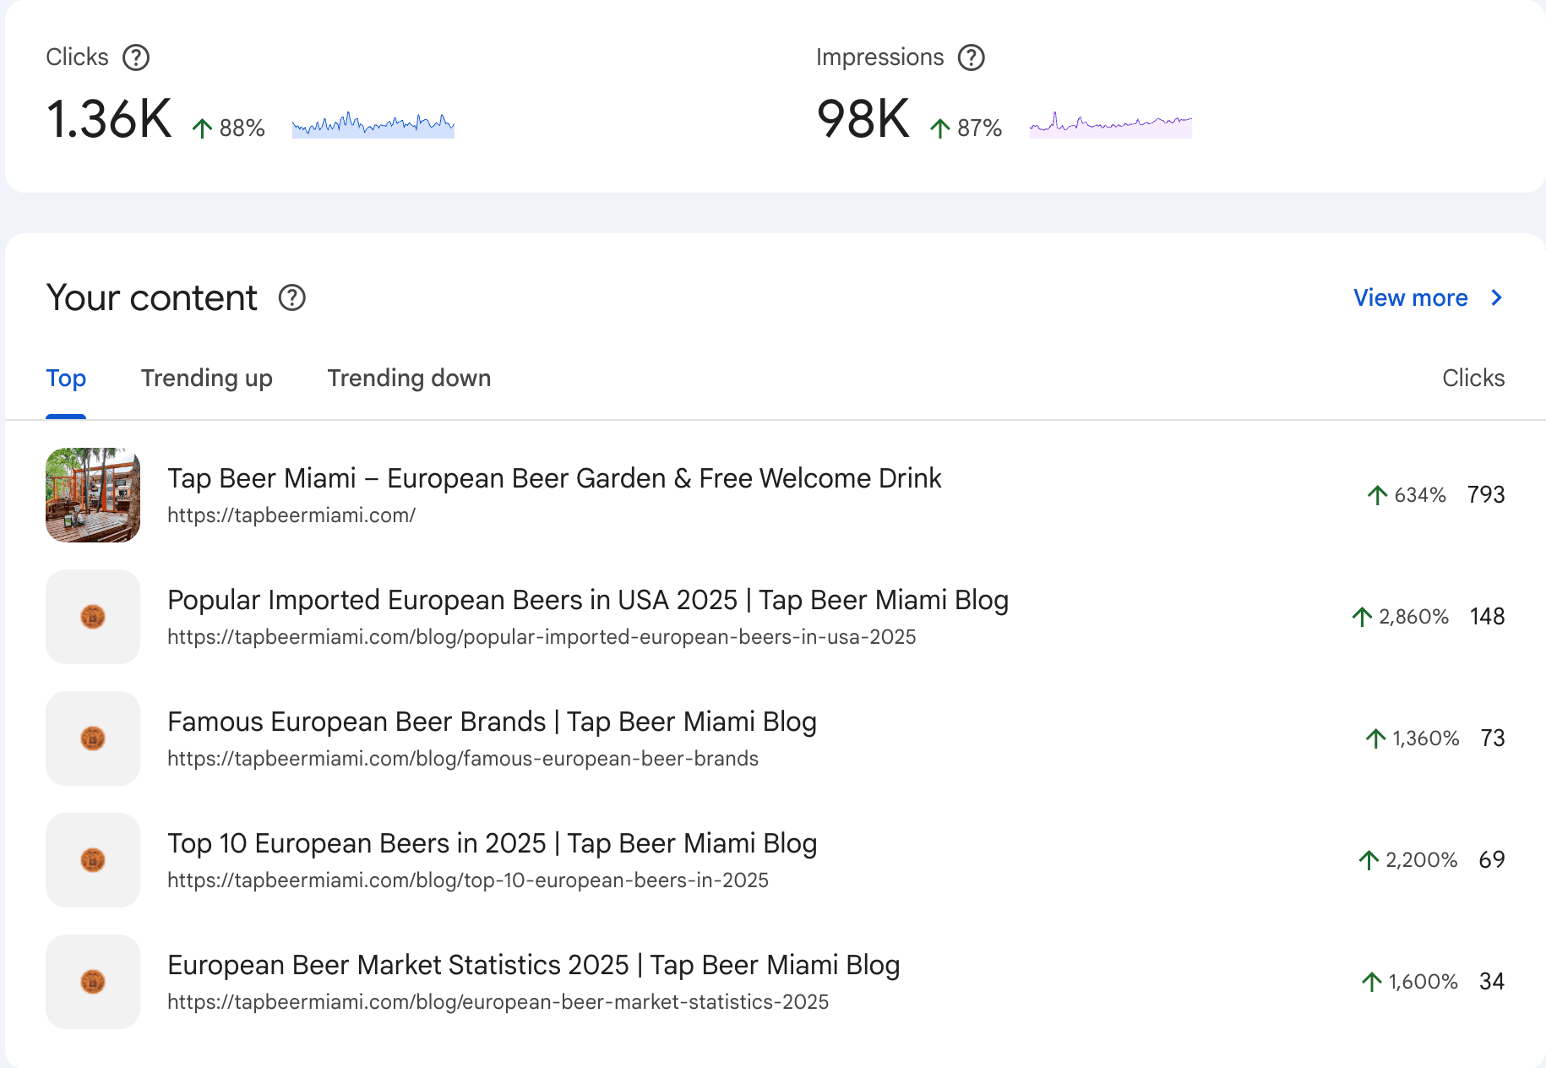Screen dimensions: 1546x1068
Task: Click the top-10-european-beers-in-2025 URL
Action: tap(468, 880)
